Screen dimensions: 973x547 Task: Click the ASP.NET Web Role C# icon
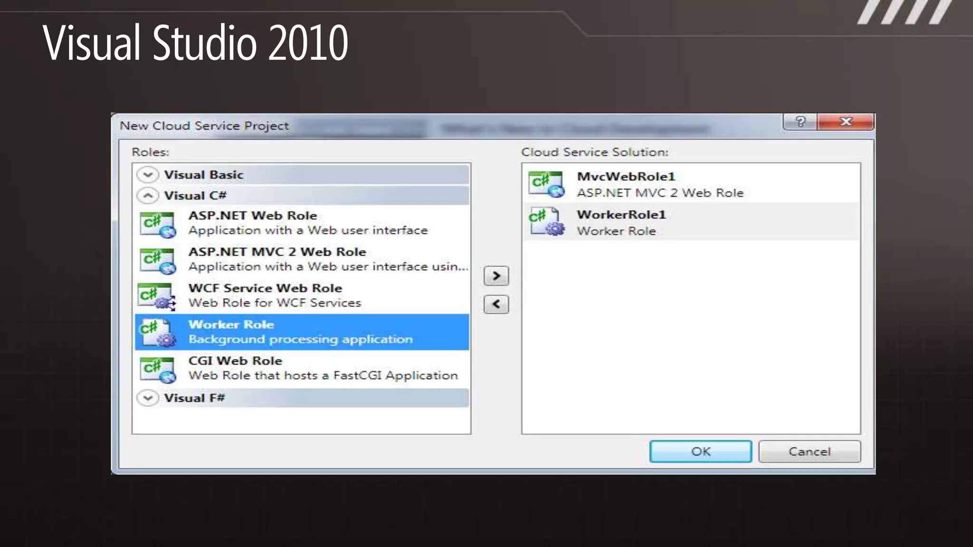pyautogui.click(x=158, y=224)
